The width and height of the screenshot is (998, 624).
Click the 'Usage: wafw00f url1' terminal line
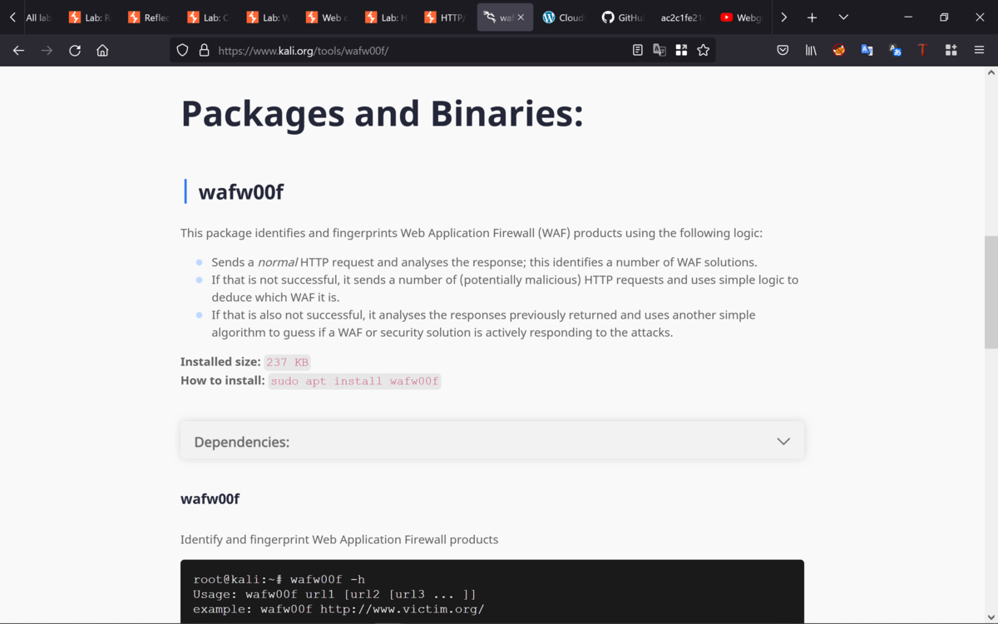[334, 594]
